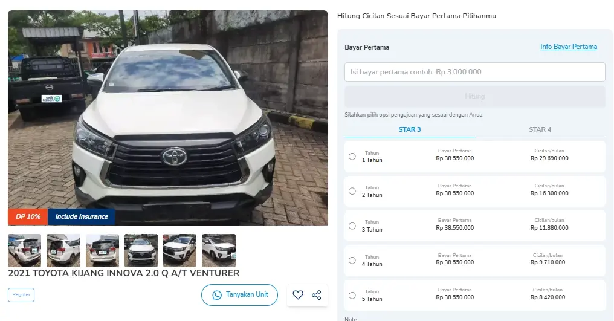Screen dimensions: 614x321
Task: Click the share icon
Action: tap(316, 295)
